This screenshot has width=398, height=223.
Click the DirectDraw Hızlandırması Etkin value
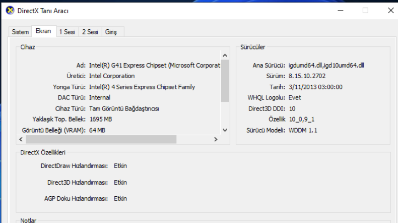(x=120, y=166)
